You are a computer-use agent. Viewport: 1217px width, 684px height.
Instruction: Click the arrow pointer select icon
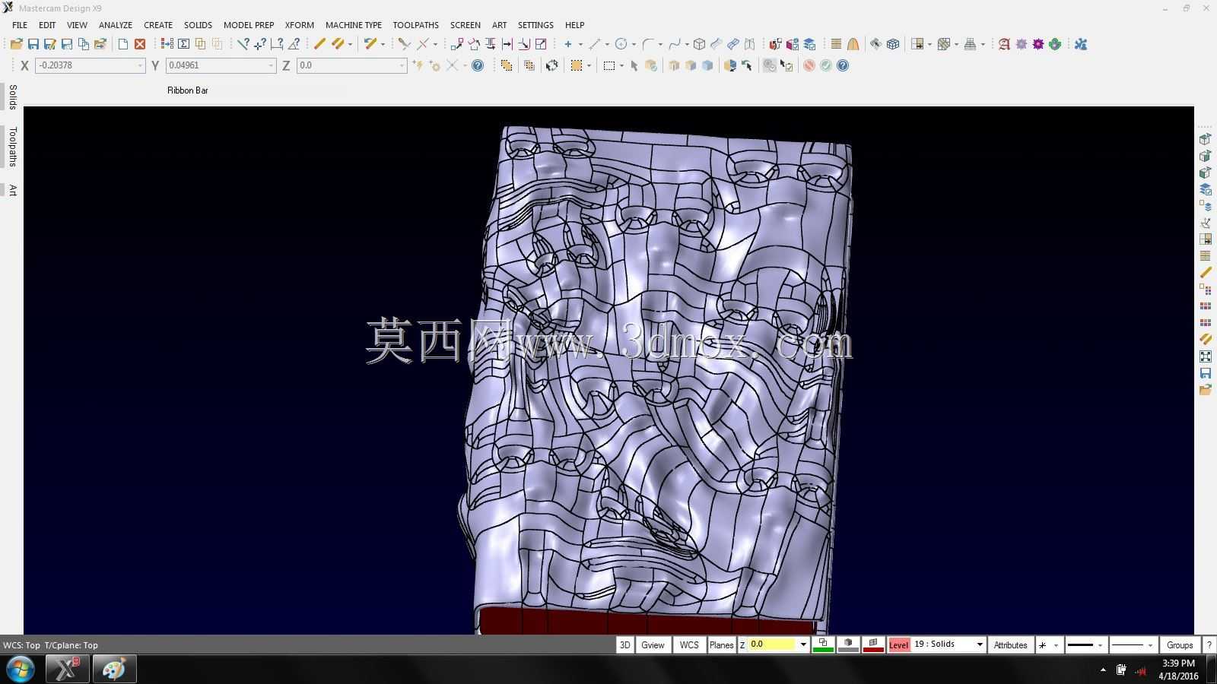click(x=634, y=65)
